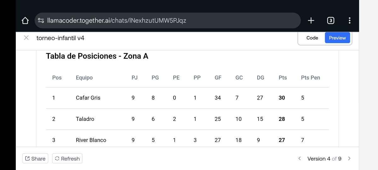Switch to the Code tab
Screen dimensions: 378x170
click(312, 38)
